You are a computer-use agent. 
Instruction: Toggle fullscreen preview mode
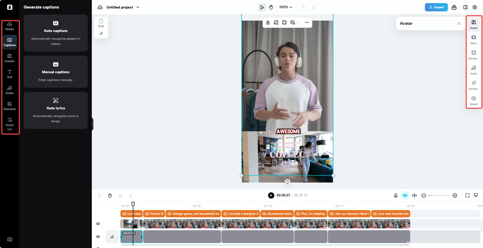tap(468, 195)
